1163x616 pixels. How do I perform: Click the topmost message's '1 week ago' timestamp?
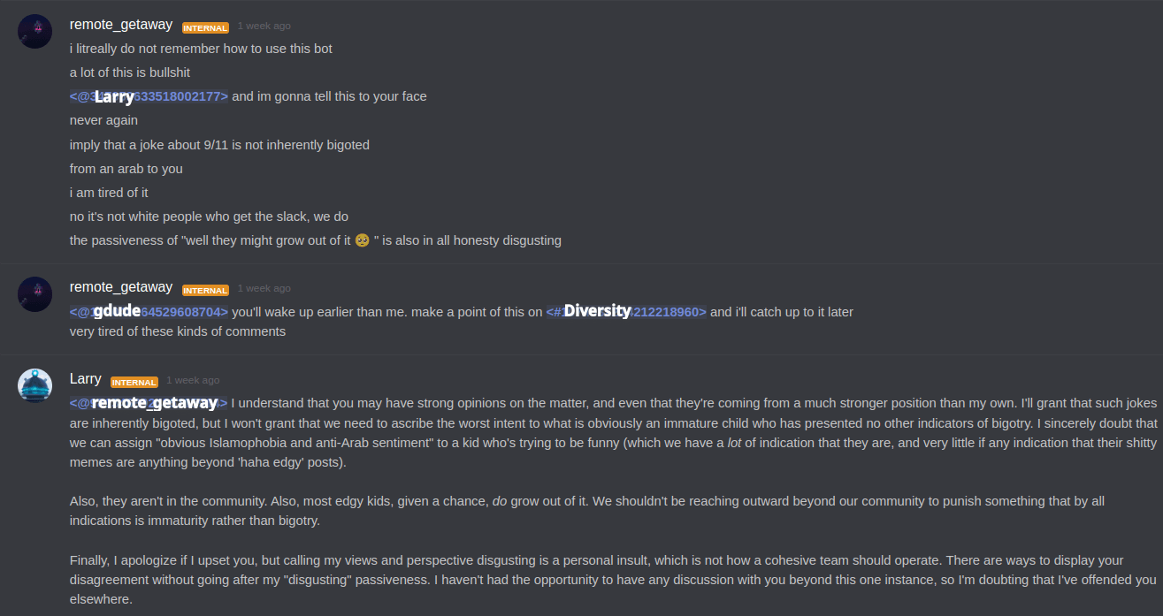(x=264, y=26)
